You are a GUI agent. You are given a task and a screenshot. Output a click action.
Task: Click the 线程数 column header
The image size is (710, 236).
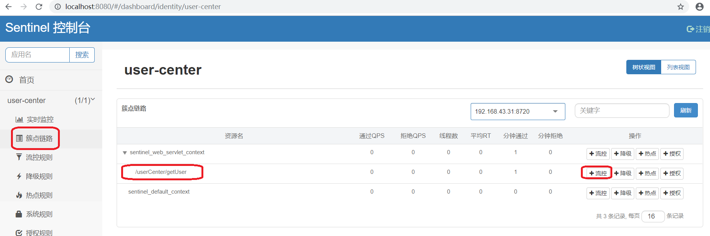(x=449, y=136)
